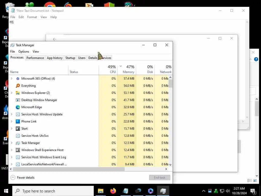Image resolution: width=261 pixels, height=196 pixels.
Task: Click the blue help question mark icon
Action: pyautogui.click(x=256, y=59)
